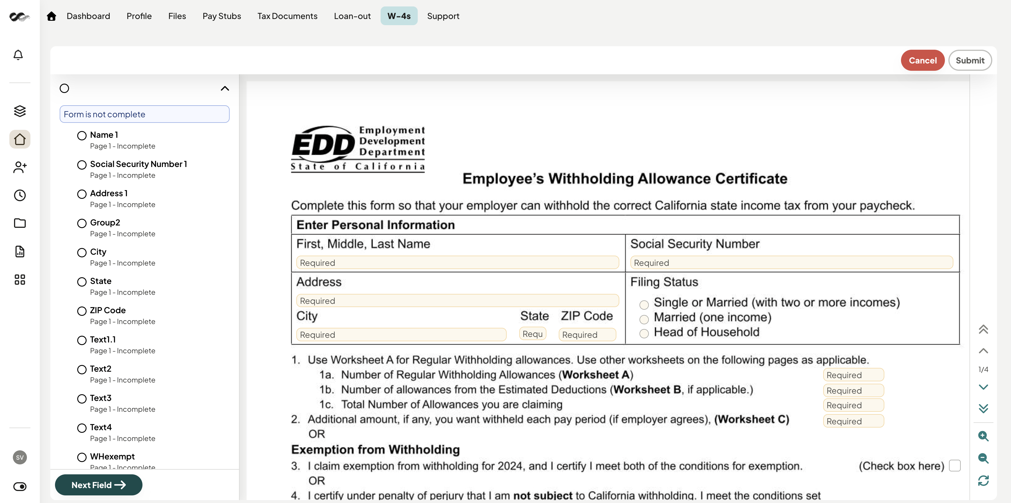Click the First, Middle, Last Name input
Viewport: 1011px width, 503px height.
[x=458, y=263]
